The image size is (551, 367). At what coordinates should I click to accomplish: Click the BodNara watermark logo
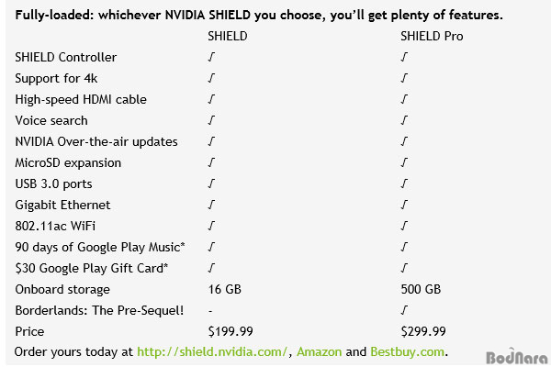[516, 357]
